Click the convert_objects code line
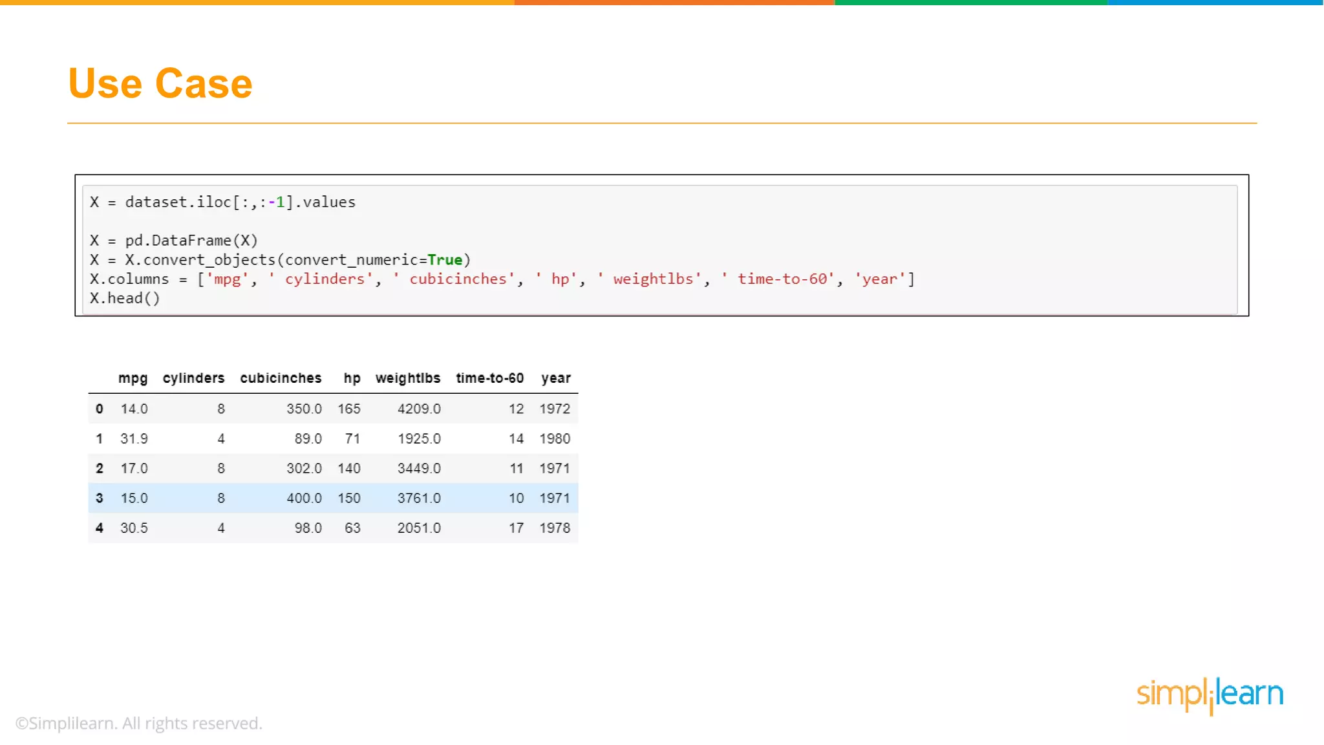 281,260
